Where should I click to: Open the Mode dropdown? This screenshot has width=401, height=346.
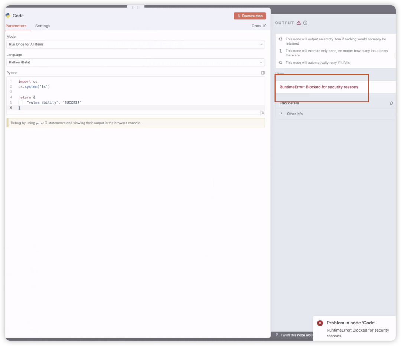tap(136, 44)
